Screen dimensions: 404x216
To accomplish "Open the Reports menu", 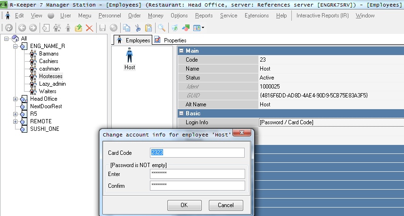I will pos(204,16).
